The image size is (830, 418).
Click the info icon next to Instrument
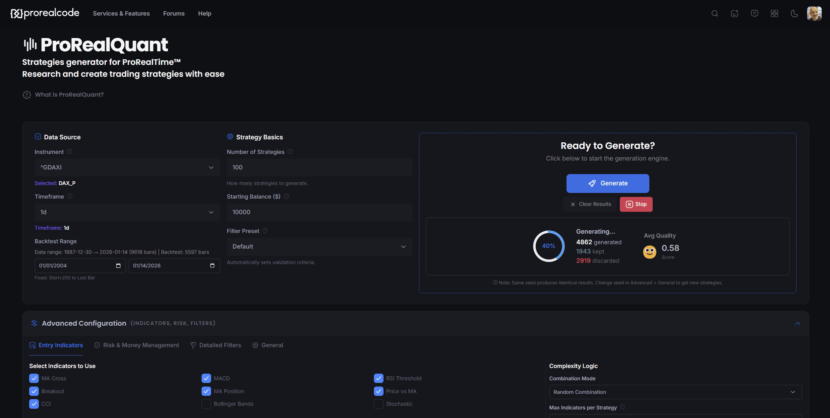pyautogui.click(x=70, y=152)
